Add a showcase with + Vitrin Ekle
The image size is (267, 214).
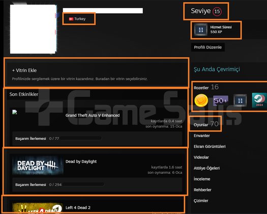pyautogui.click(x=24, y=70)
